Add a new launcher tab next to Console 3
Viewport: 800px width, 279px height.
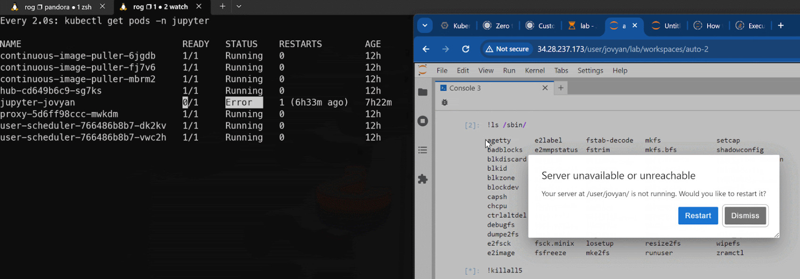[561, 88]
